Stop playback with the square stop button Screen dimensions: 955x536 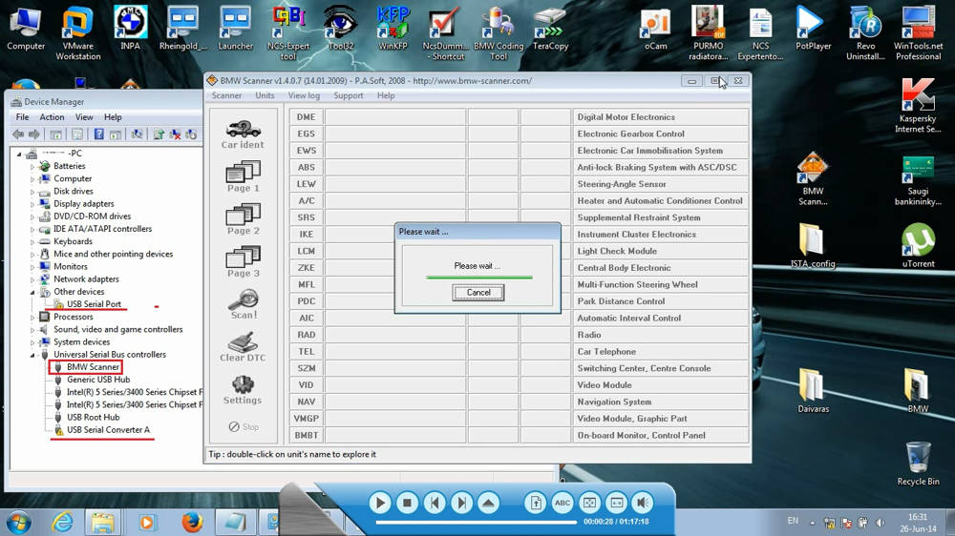(407, 503)
